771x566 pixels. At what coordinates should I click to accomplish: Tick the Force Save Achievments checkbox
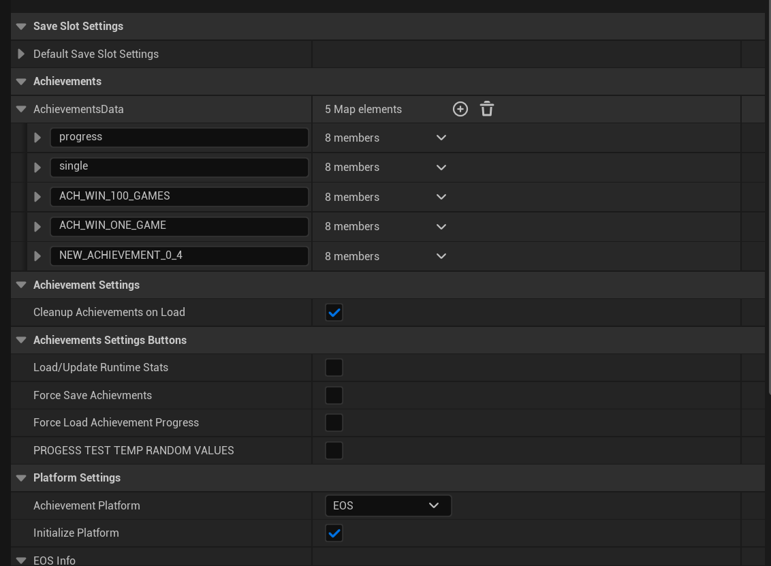coord(334,395)
